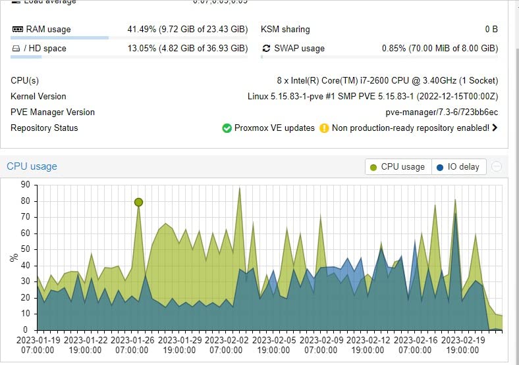Screen dimensions: 519x365
Task: Click the 0.85% SWAP usage value
Action: 440,48
